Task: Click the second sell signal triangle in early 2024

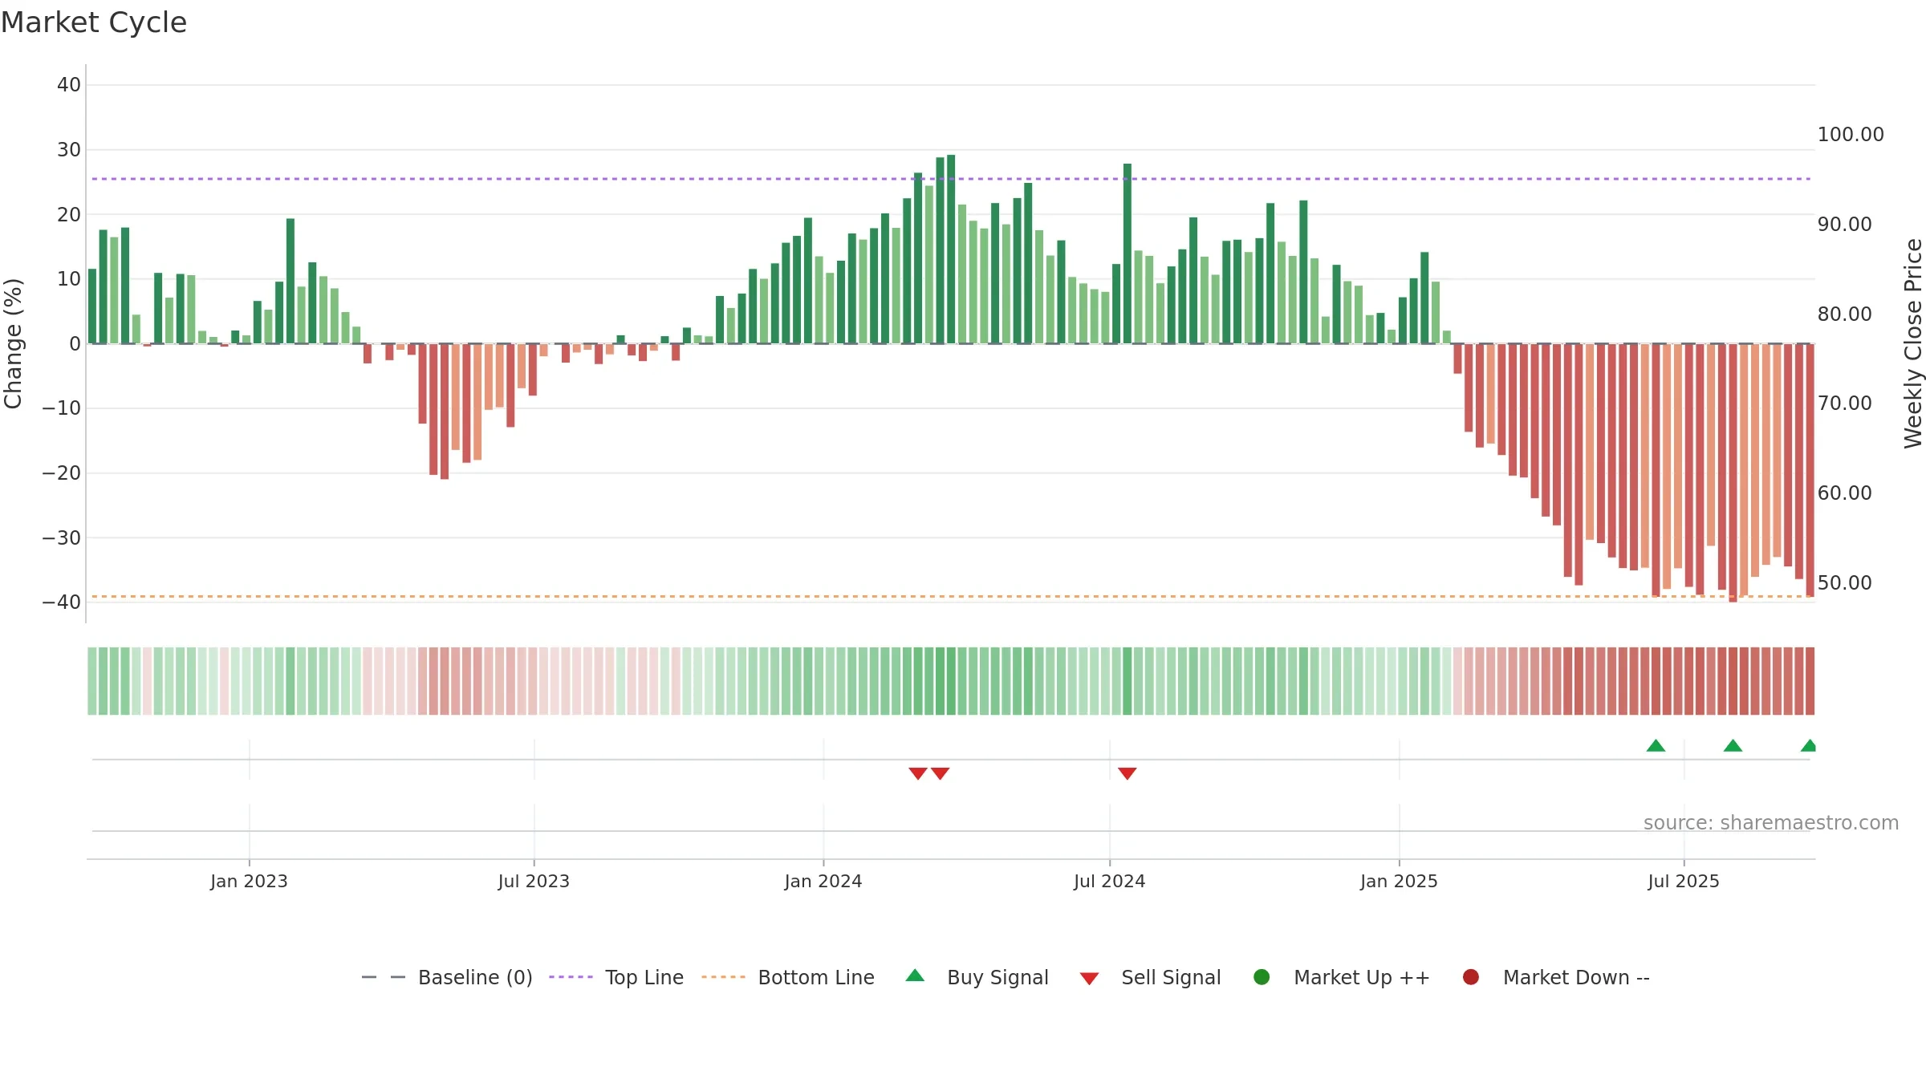Action: click(941, 773)
